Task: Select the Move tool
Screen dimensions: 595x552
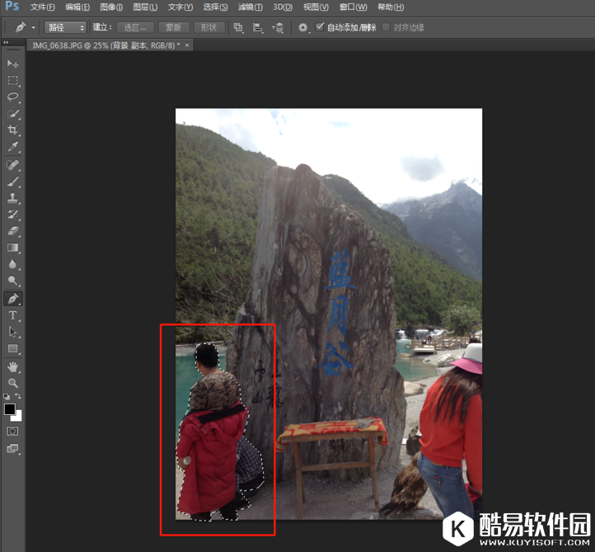Action: click(13, 64)
